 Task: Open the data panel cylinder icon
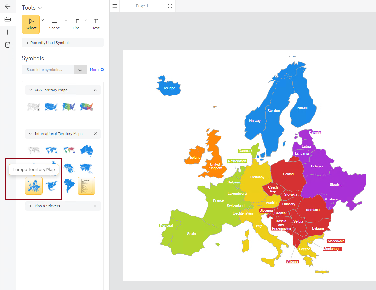click(8, 45)
